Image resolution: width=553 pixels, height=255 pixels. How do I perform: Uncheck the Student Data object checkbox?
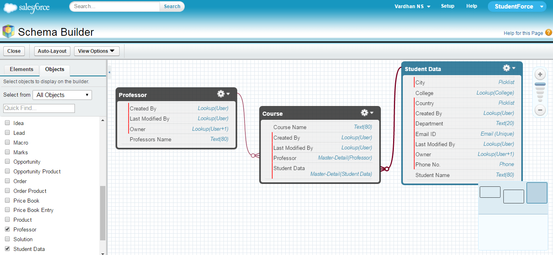click(7, 249)
